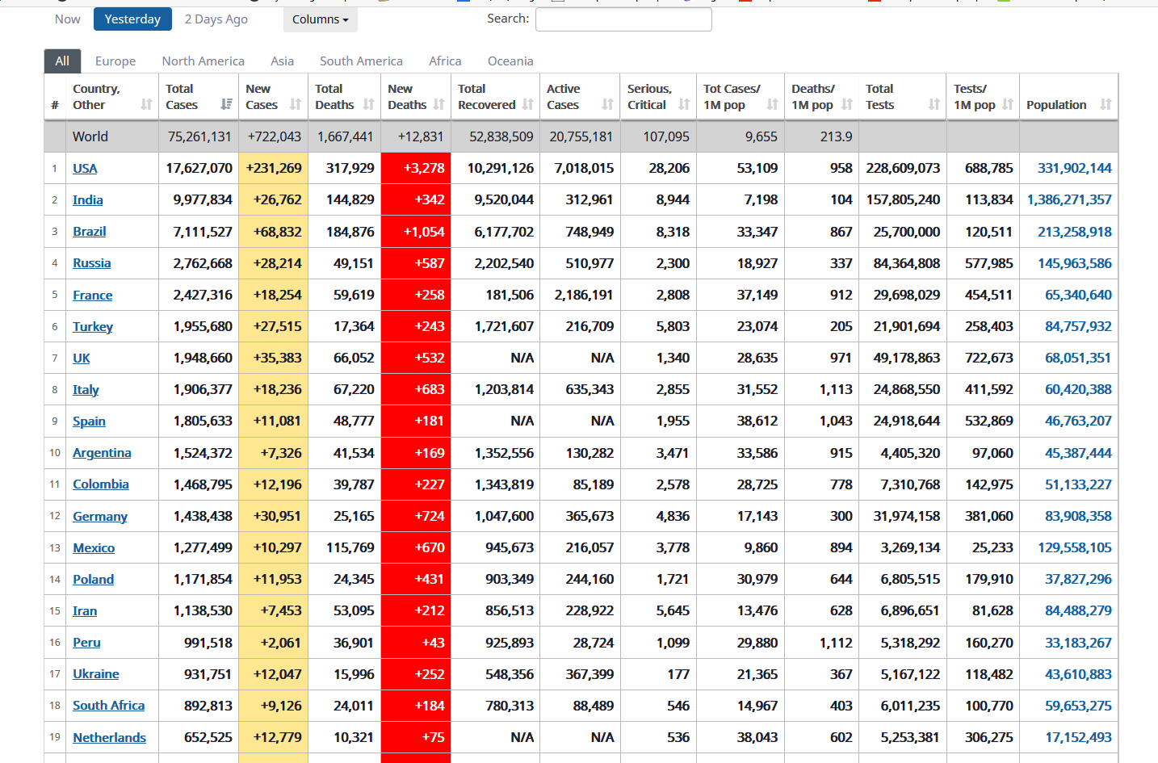Open the Argentina country link
Viewport: 1158px width, 763px height.
(x=102, y=453)
